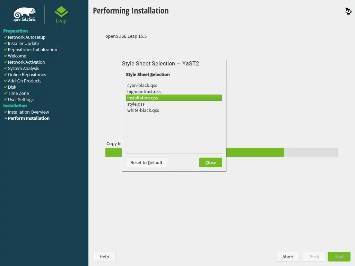Click the Preparation section heading
The height and width of the screenshot is (266, 355).
[15, 31]
